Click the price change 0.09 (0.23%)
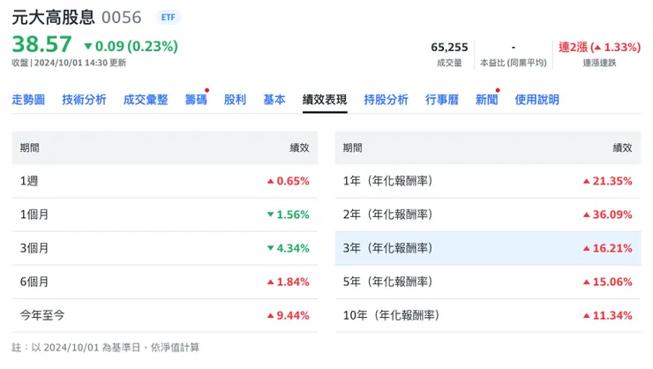653x369 pixels. (131, 46)
